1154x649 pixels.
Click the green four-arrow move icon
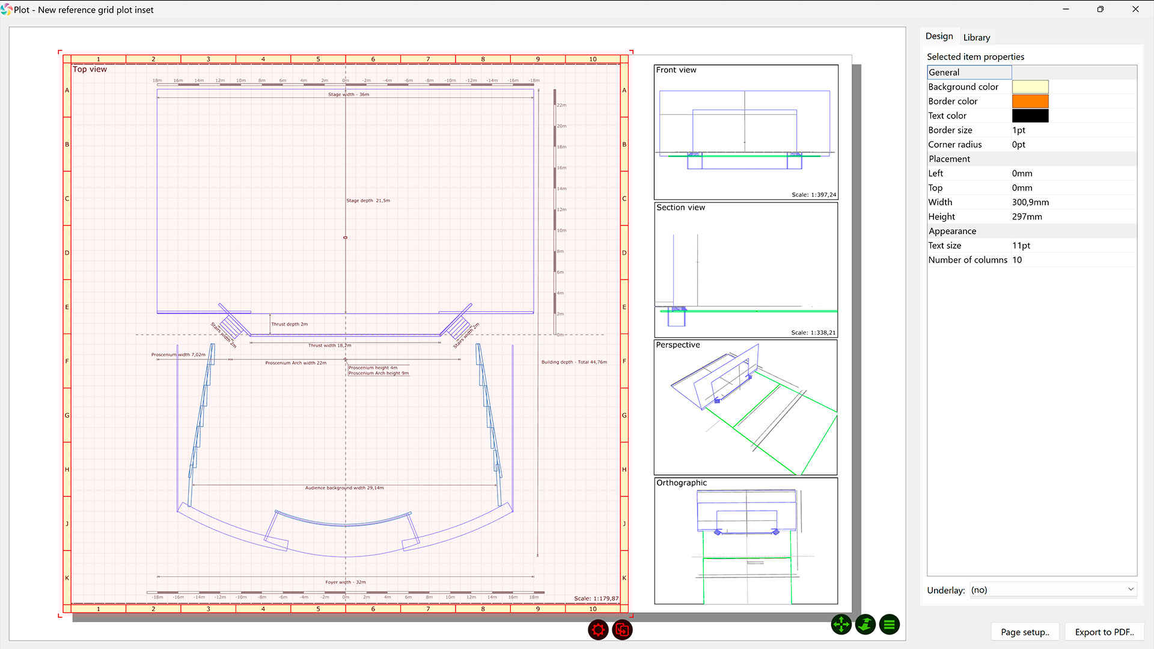pyautogui.click(x=841, y=625)
